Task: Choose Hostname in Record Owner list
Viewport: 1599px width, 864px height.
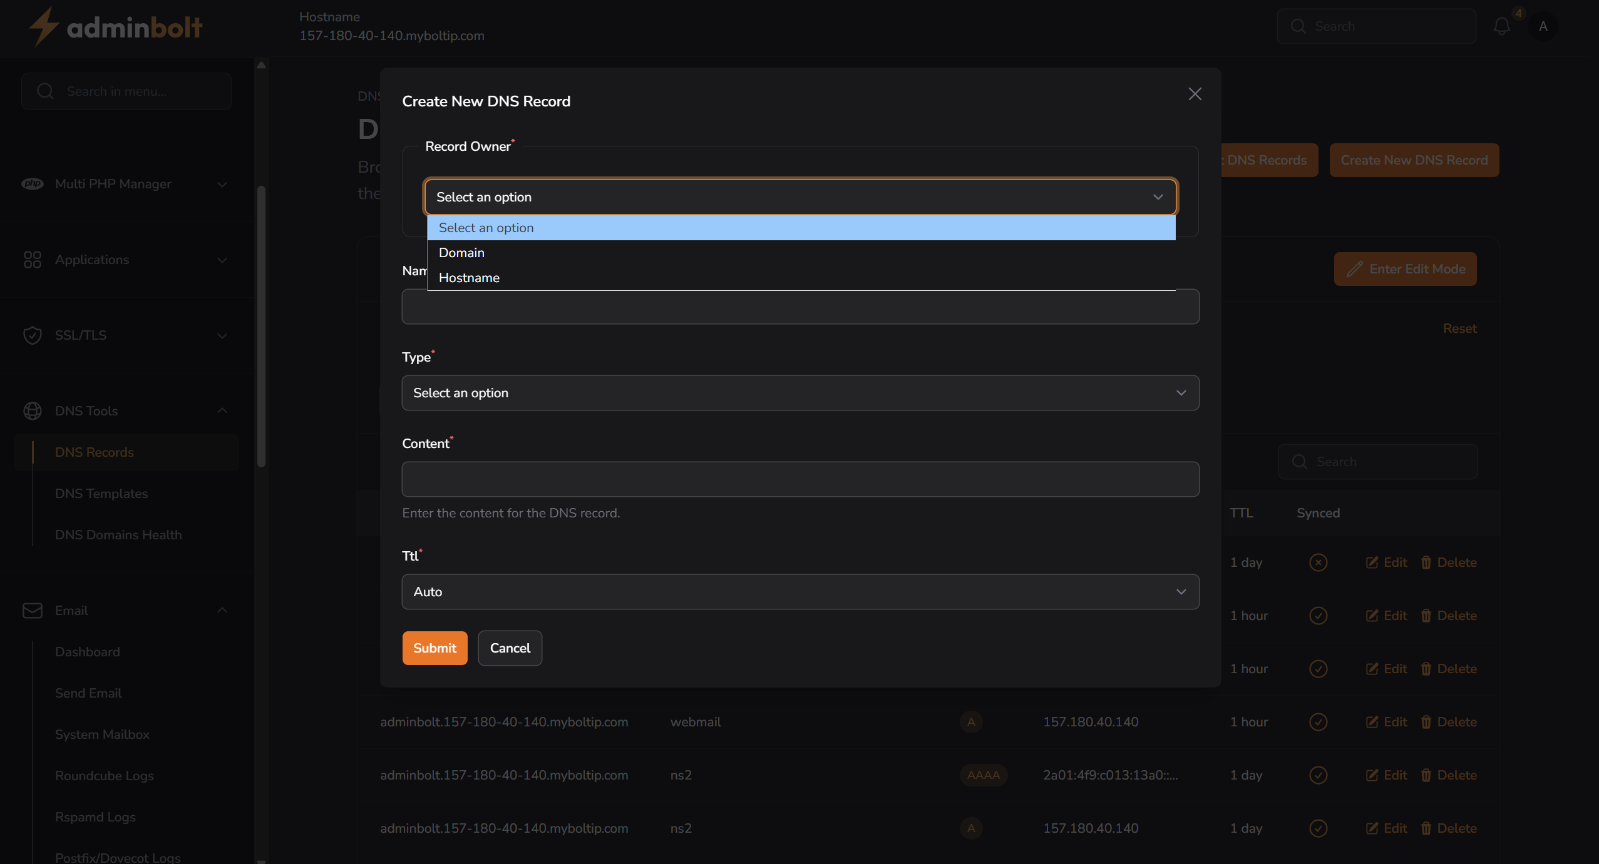Action: [x=469, y=278]
